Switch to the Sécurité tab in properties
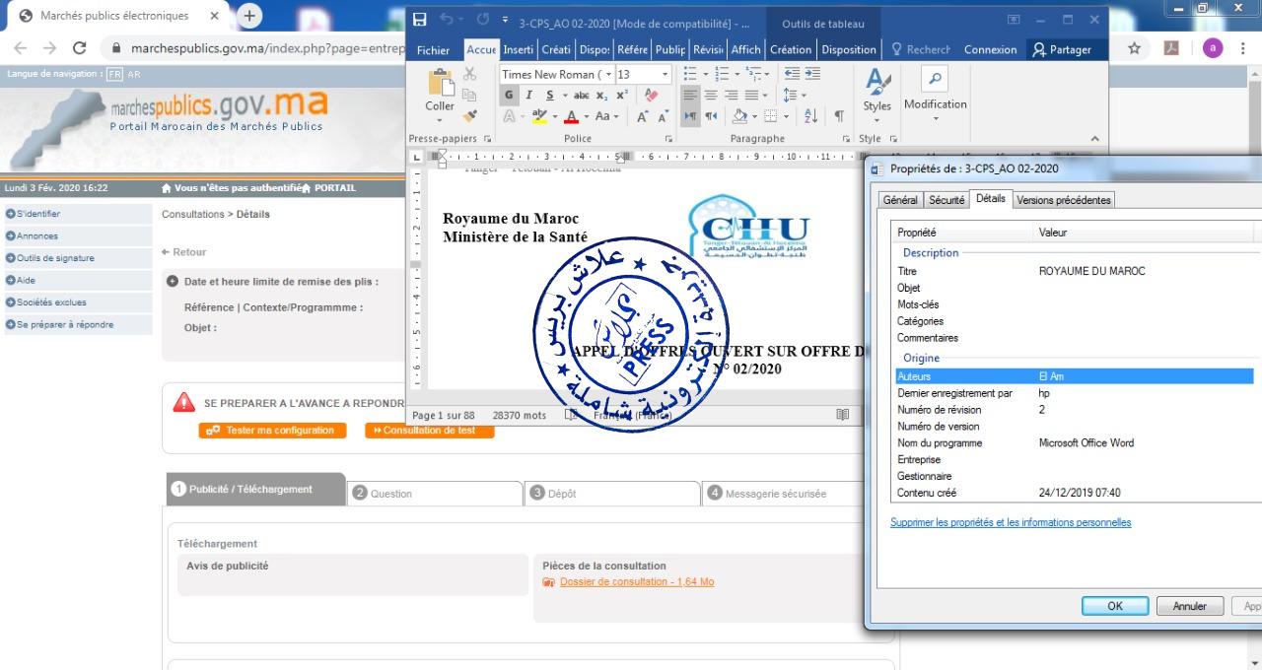1262x670 pixels. coord(946,200)
